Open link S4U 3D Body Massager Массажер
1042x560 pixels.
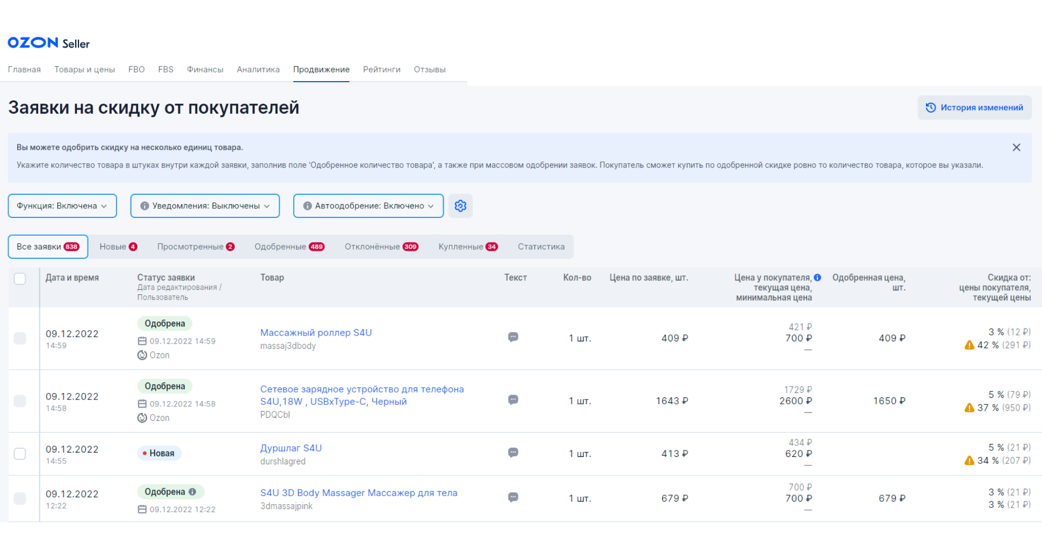[359, 492]
